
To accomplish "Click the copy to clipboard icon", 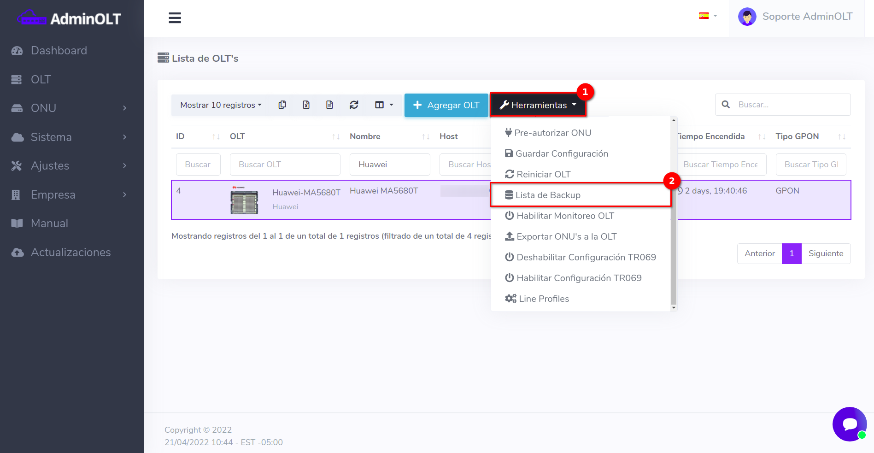I will (x=282, y=105).
